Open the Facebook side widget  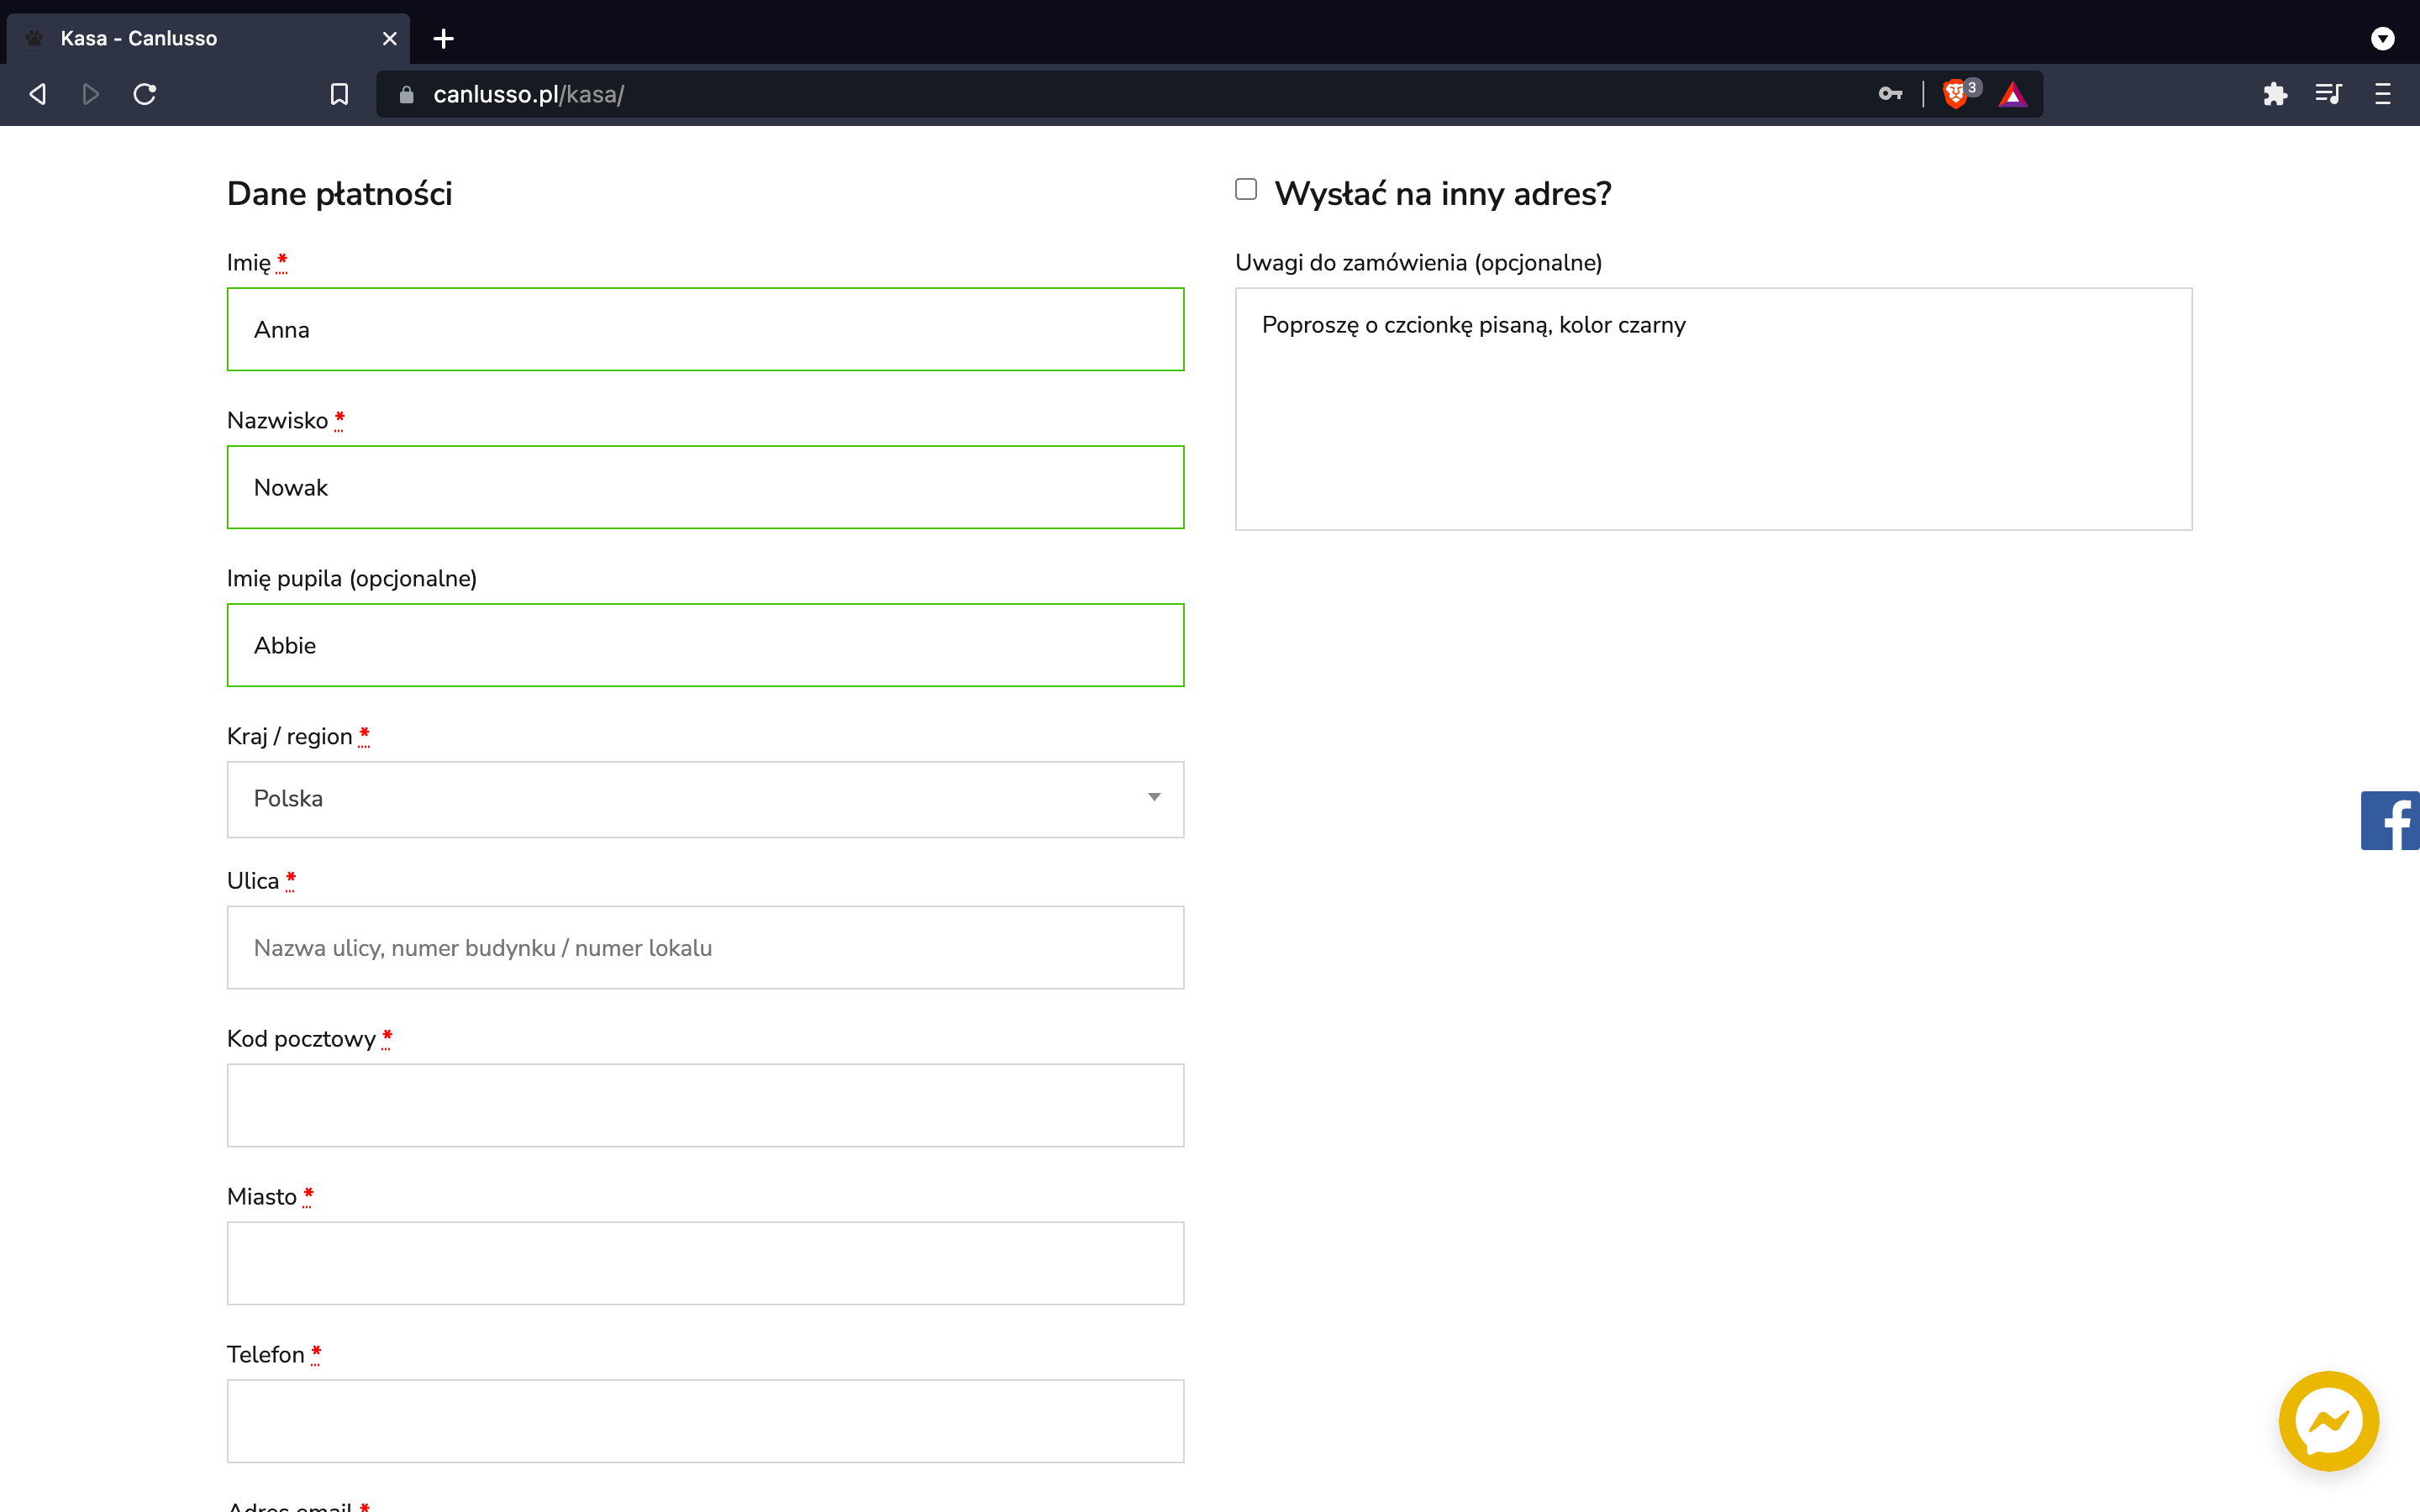(2391, 820)
